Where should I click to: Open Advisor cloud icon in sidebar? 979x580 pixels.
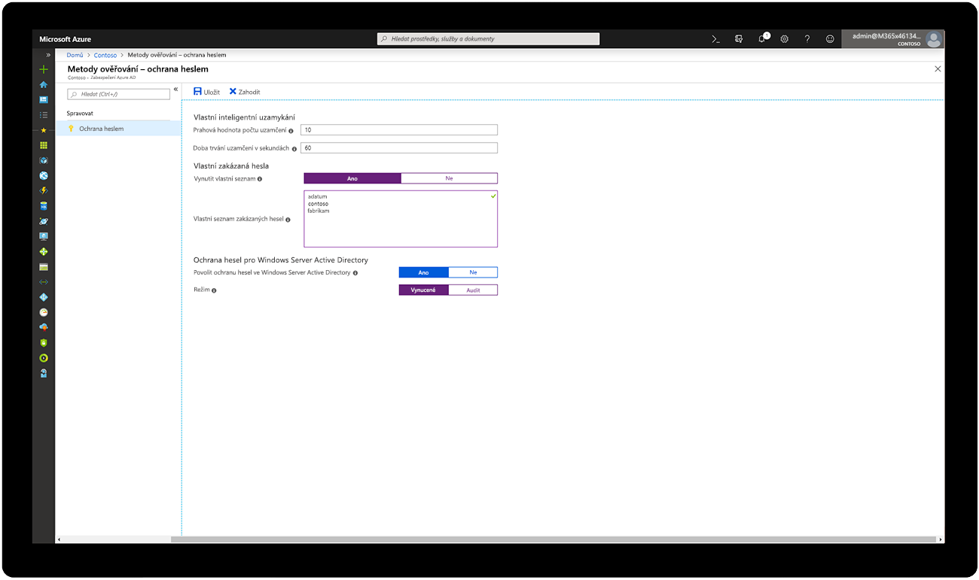44,327
